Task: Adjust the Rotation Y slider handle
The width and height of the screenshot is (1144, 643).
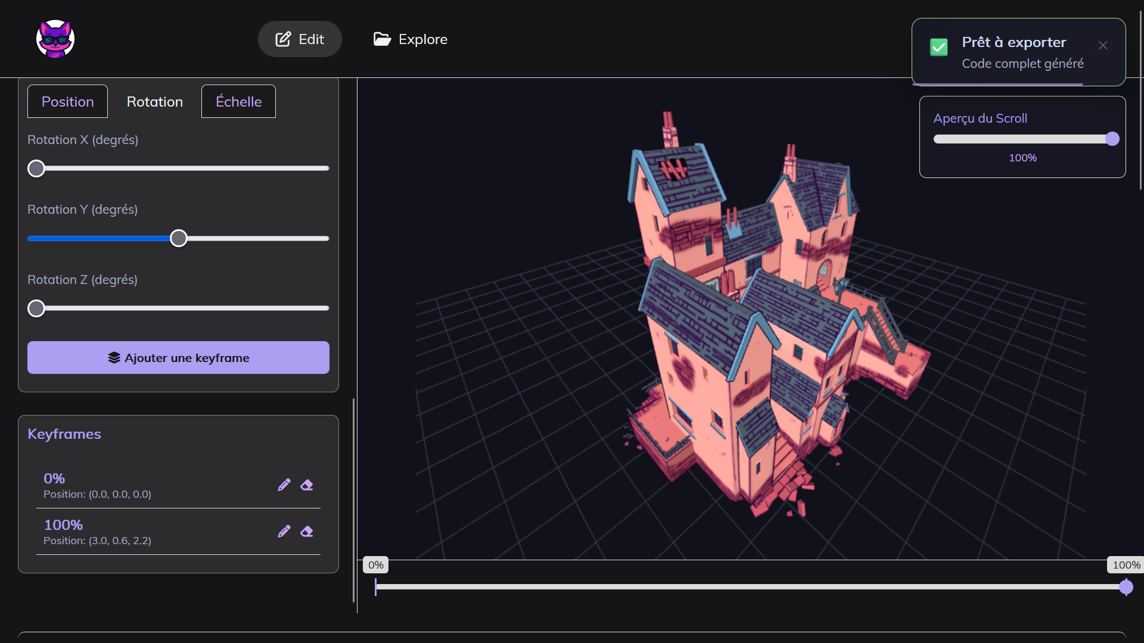Action: click(x=178, y=238)
